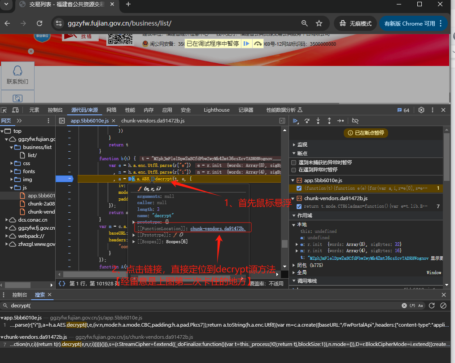Screen dimensions: 455x363
Task: Open site info icon in address bar
Action: [x=59, y=23]
